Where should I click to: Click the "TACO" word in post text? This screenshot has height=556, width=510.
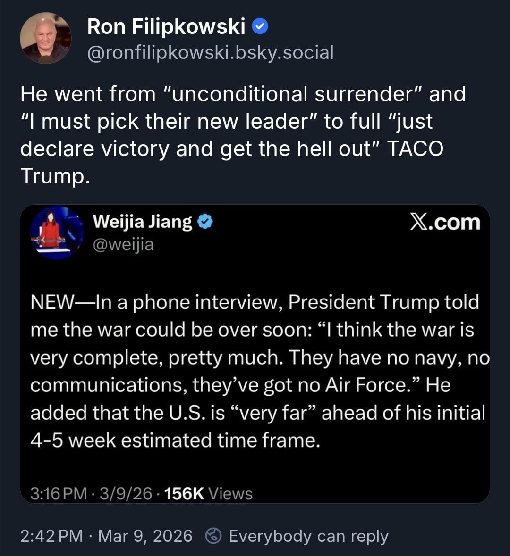[x=415, y=149]
